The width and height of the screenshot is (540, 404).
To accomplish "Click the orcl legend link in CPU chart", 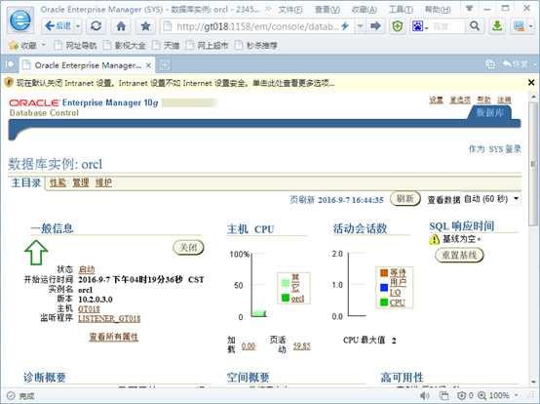I will coord(297,299).
